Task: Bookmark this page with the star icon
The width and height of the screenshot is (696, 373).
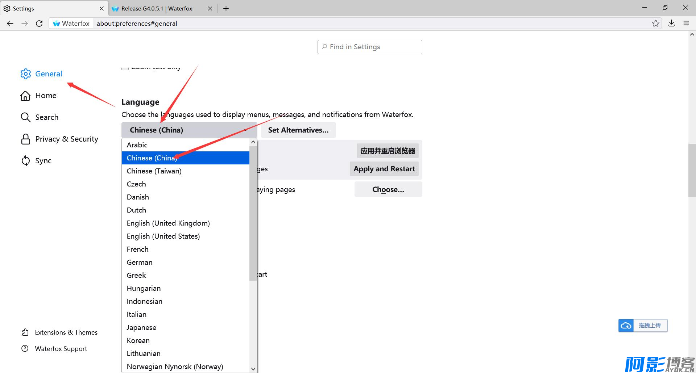Action: [x=656, y=24]
